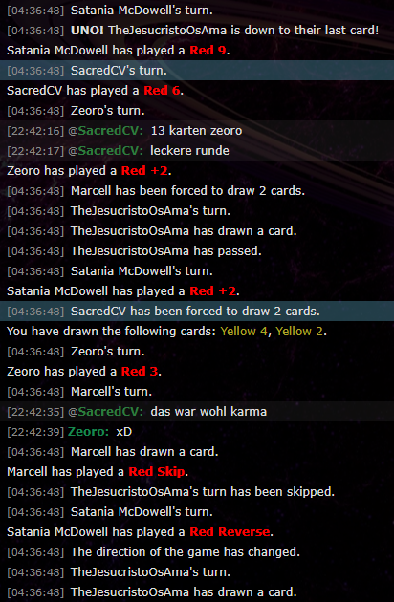Click Satania McDowell's 'Red +2' card text
Viewport: 394px width, 602px height.
[213, 291]
